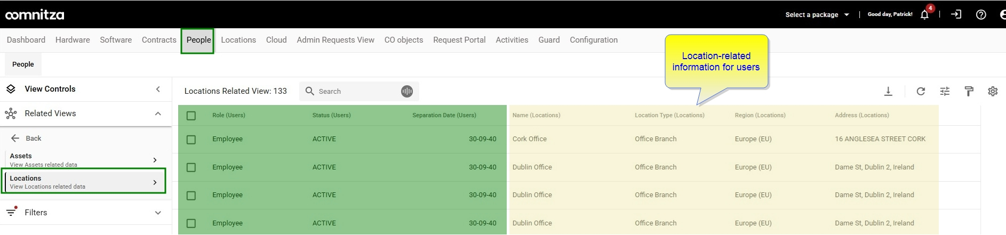Expand the Filters section
This screenshot has width=1006, height=235.
pyautogui.click(x=158, y=213)
